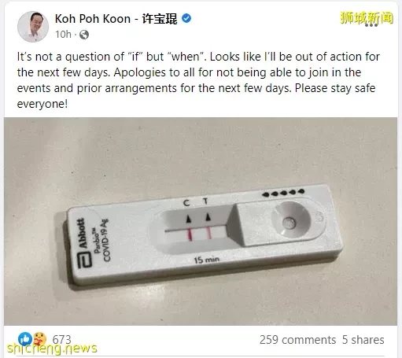The image size is (402, 358).
Task: Open the 259 comments link
Action: tap(297, 340)
